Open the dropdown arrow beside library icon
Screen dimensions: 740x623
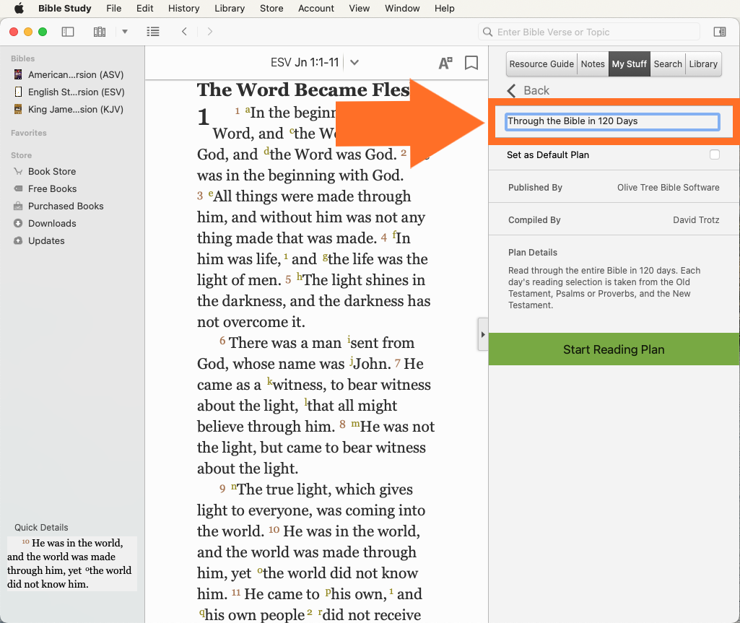click(x=125, y=32)
